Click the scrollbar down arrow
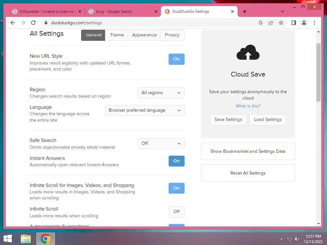 318,224
